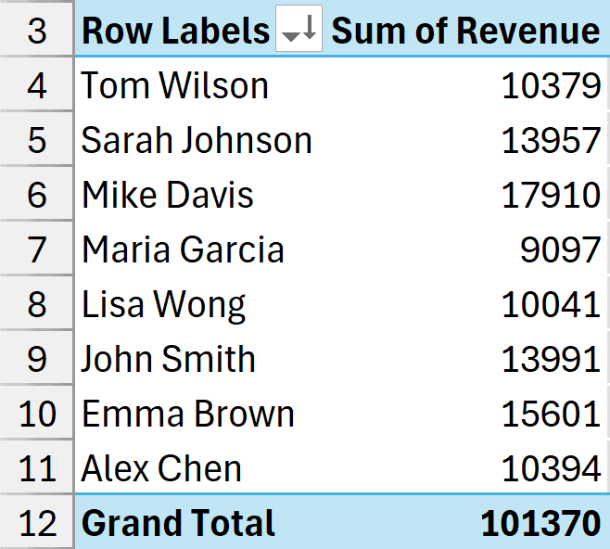
Task: Select the Grand Total label cell
Action: click(x=200, y=522)
